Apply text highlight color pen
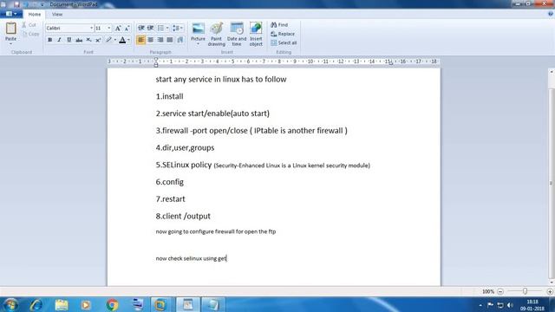Viewport: 555px width, 312px height. (108, 40)
